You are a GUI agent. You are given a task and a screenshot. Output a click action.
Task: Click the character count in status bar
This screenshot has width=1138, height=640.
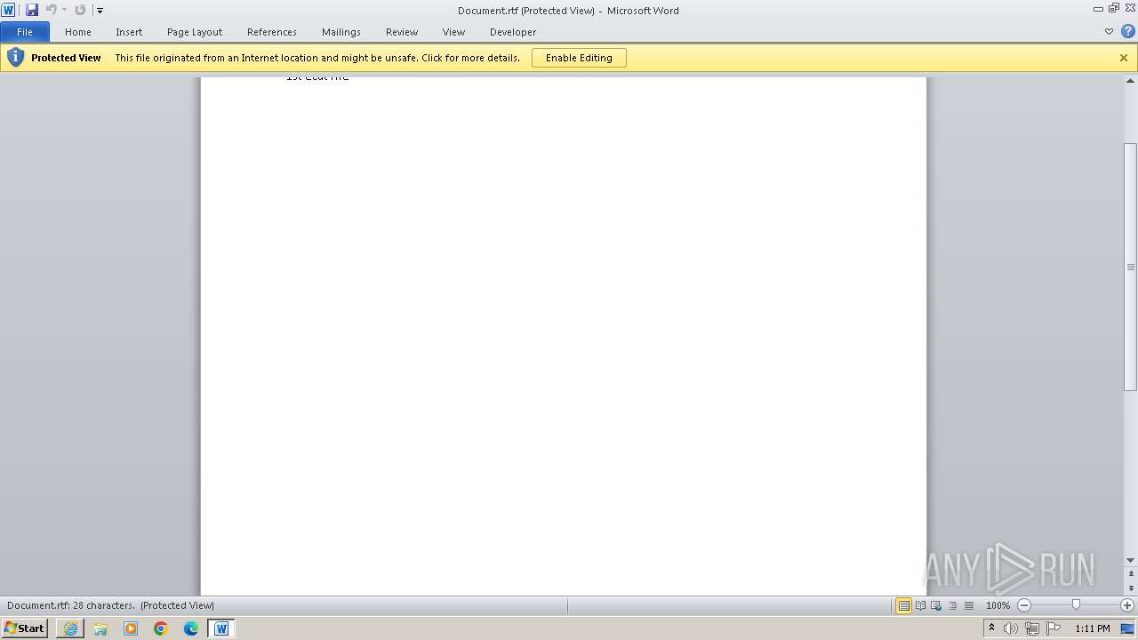tap(71, 605)
